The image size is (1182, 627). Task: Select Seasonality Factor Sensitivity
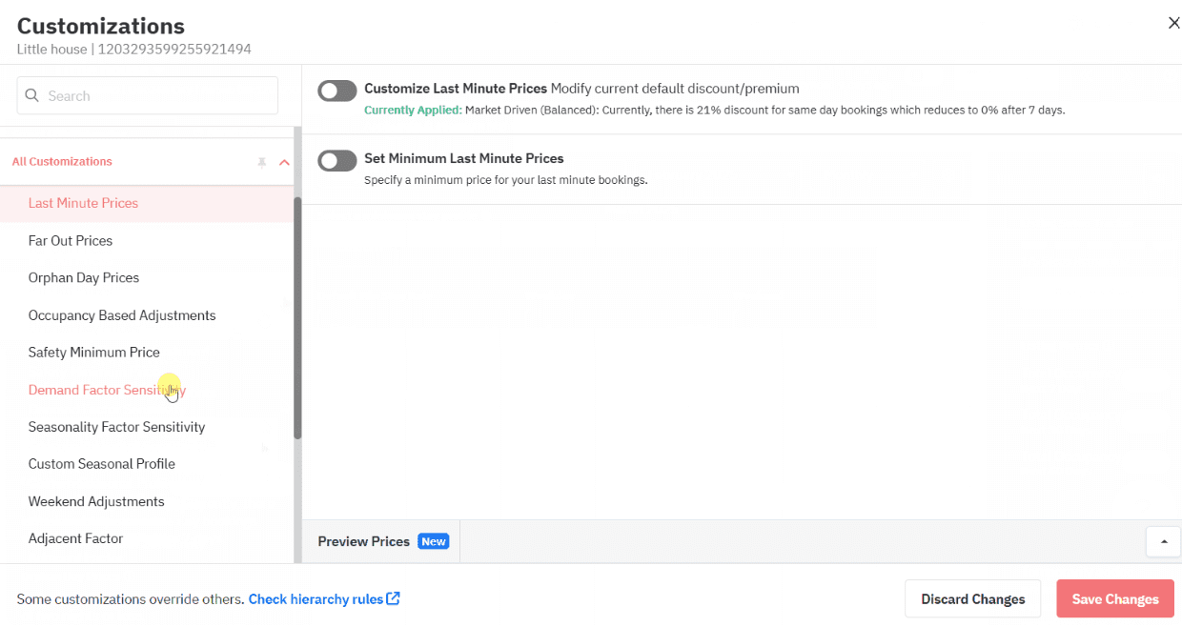[116, 426]
